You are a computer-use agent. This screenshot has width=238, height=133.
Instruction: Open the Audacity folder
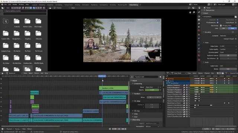coord(17,23)
